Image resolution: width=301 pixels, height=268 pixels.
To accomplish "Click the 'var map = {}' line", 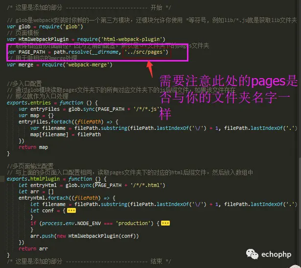I will pos(36,115).
